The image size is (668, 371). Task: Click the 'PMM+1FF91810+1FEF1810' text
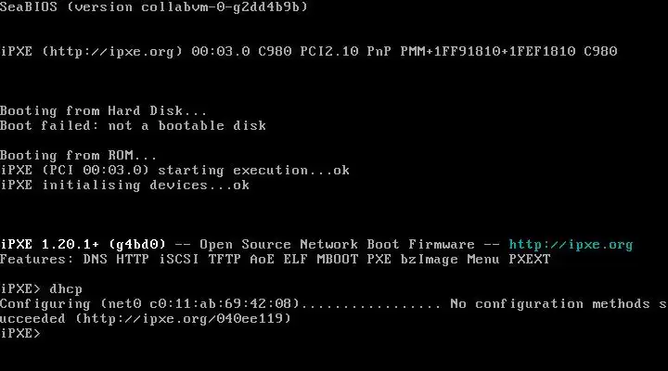coord(488,52)
